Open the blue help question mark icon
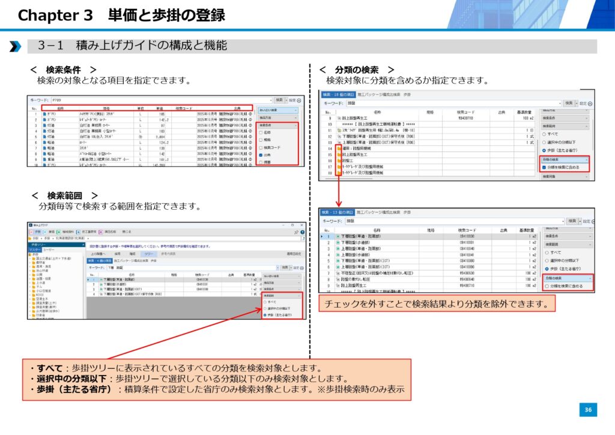Viewport: 615px width, 435px height. click(x=303, y=231)
